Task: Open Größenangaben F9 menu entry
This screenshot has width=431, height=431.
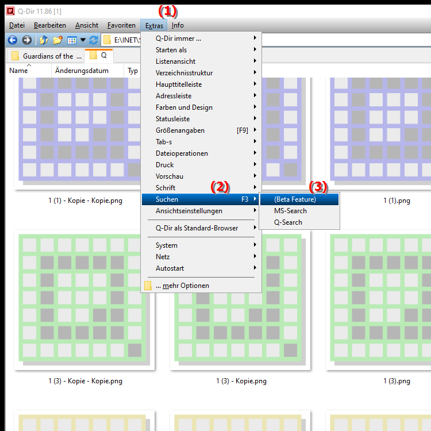Action: tap(201, 130)
